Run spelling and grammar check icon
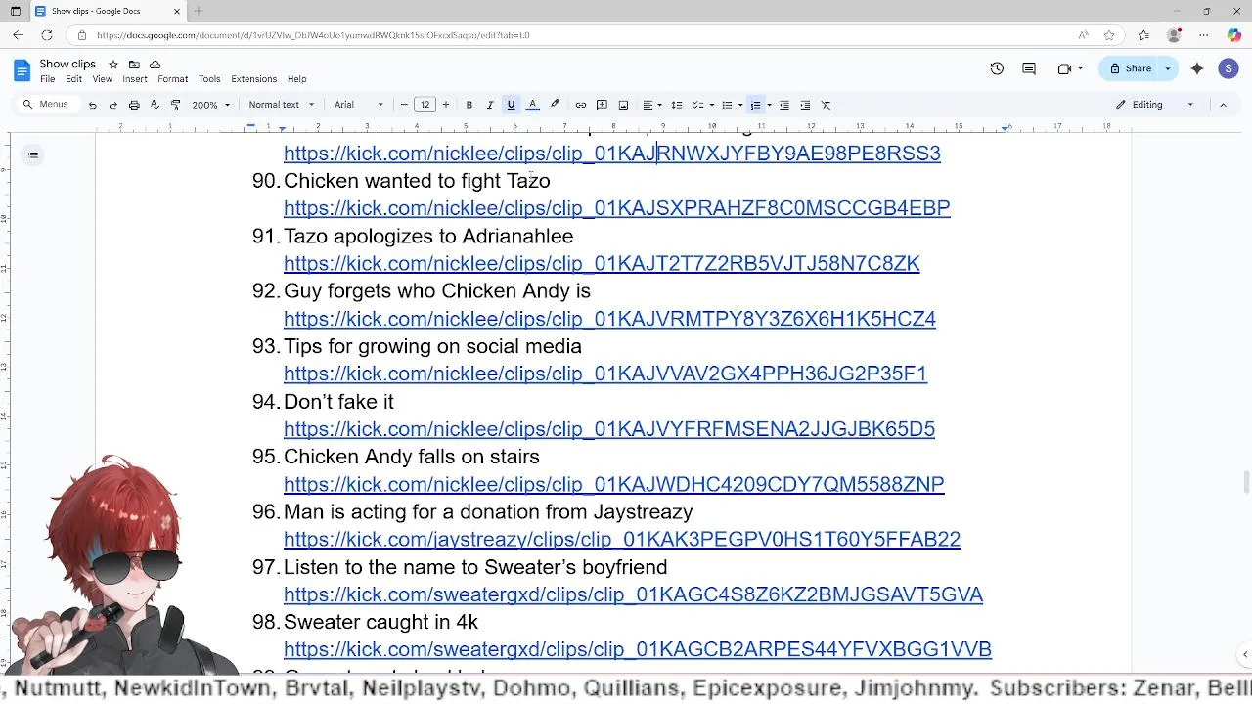Viewport: 1252px width, 704px height. 155,105
